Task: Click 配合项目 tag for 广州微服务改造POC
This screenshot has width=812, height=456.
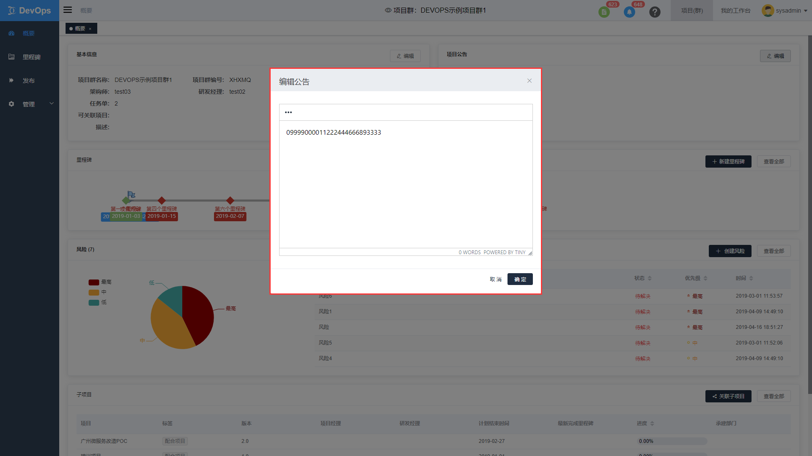Action: point(175,441)
